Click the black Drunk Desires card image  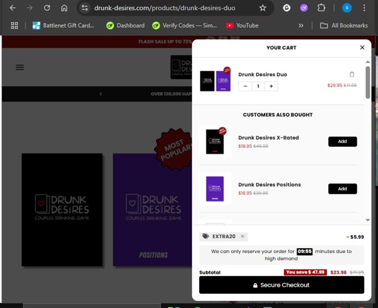coord(62,210)
